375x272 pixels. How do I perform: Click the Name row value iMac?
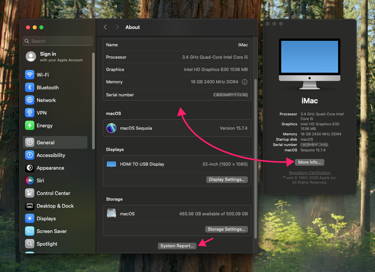(243, 45)
